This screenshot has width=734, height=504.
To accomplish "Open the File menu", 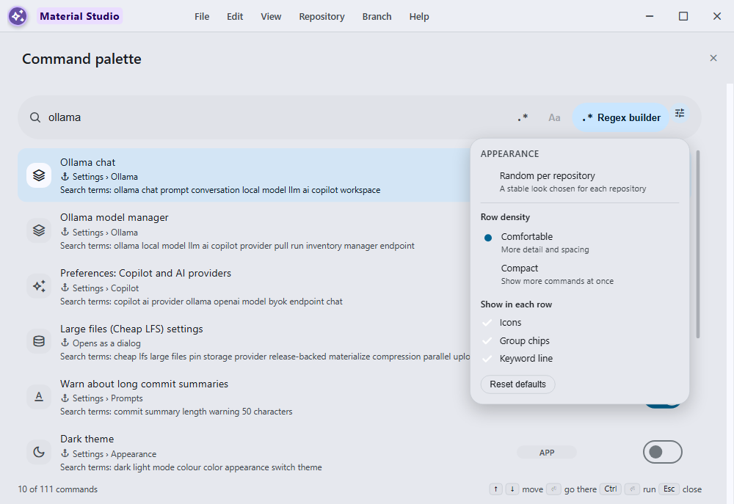I will 202,16.
